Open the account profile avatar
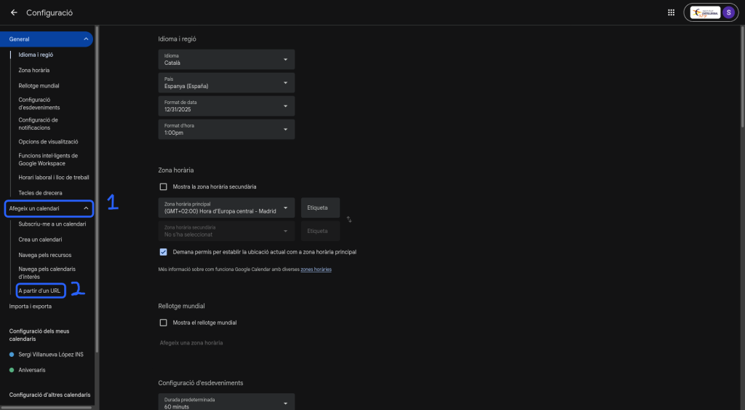The width and height of the screenshot is (745, 410). [728, 12]
